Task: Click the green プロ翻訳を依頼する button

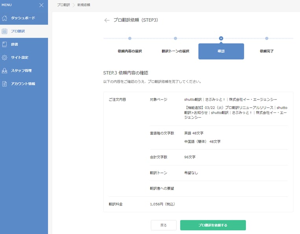Action: (213, 225)
